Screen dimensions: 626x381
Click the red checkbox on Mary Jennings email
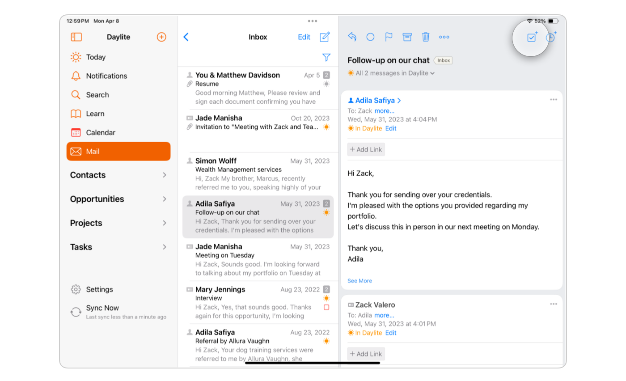pyautogui.click(x=326, y=307)
